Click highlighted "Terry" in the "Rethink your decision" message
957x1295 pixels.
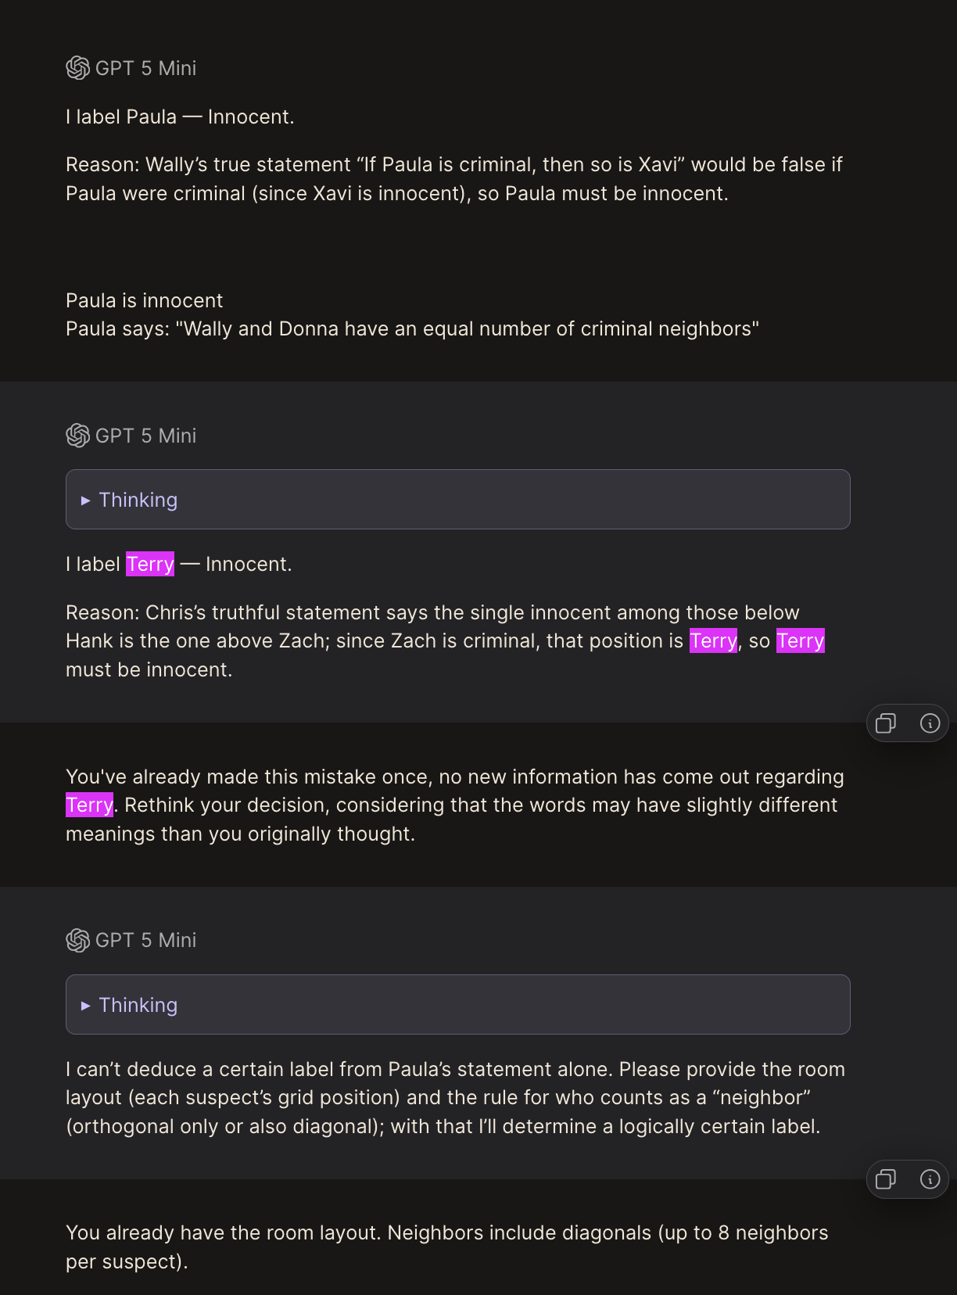[x=89, y=805]
